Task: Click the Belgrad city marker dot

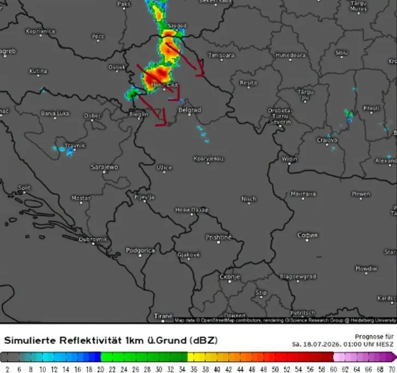Action: tap(189, 115)
